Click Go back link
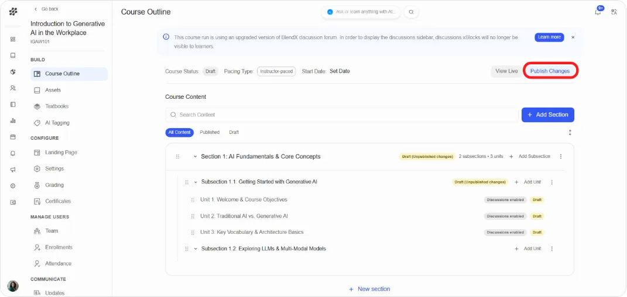The image size is (627, 297). click(46, 9)
